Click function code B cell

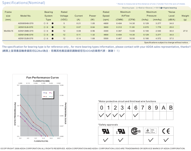click(170, 108)
